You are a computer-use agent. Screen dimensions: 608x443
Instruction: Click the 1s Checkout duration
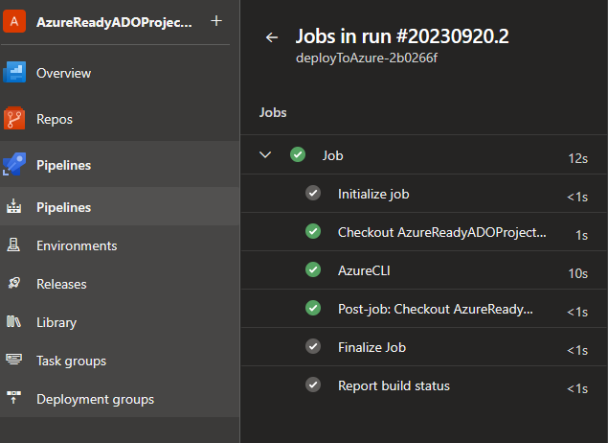pyautogui.click(x=581, y=235)
